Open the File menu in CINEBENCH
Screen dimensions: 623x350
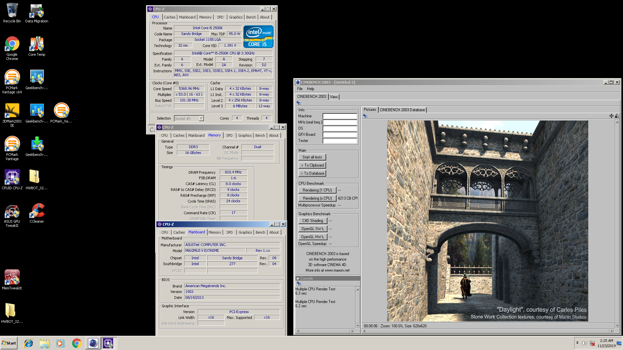[300, 89]
